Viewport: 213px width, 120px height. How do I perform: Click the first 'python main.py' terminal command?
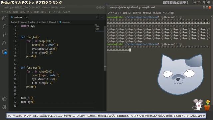pos(171,17)
